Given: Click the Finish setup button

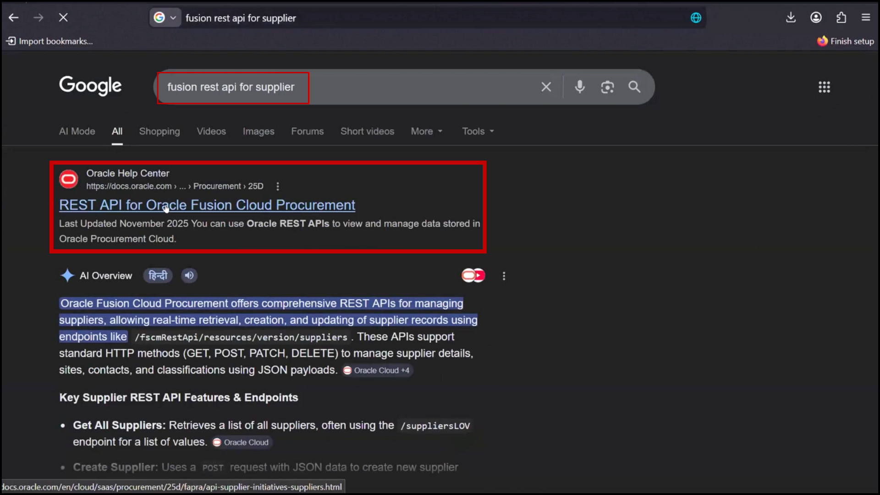Looking at the screenshot, I should tap(846, 41).
